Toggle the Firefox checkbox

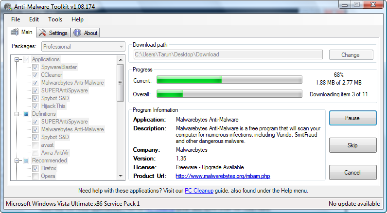[x=35, y=168]
